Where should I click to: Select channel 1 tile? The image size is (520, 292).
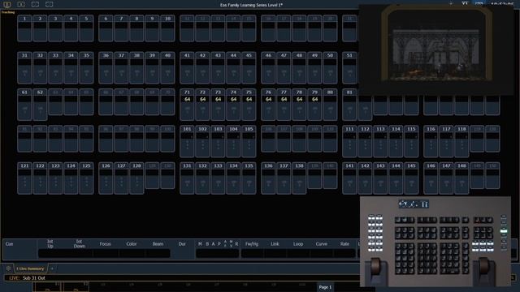click(24, 28)
